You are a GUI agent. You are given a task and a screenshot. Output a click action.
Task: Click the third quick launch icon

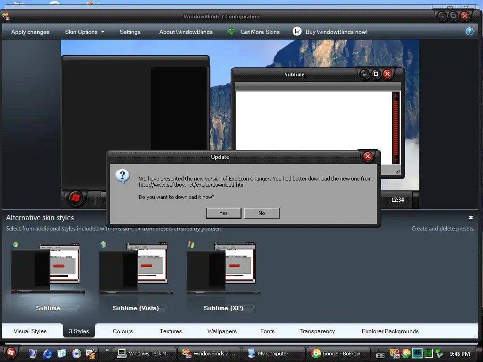62,354
